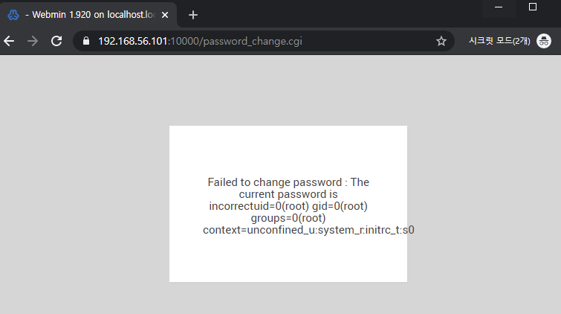Click the Webmin favicon on the tab
Image resolution: width=561 pixels, height=314 pixels.
[x=13, y=15]
